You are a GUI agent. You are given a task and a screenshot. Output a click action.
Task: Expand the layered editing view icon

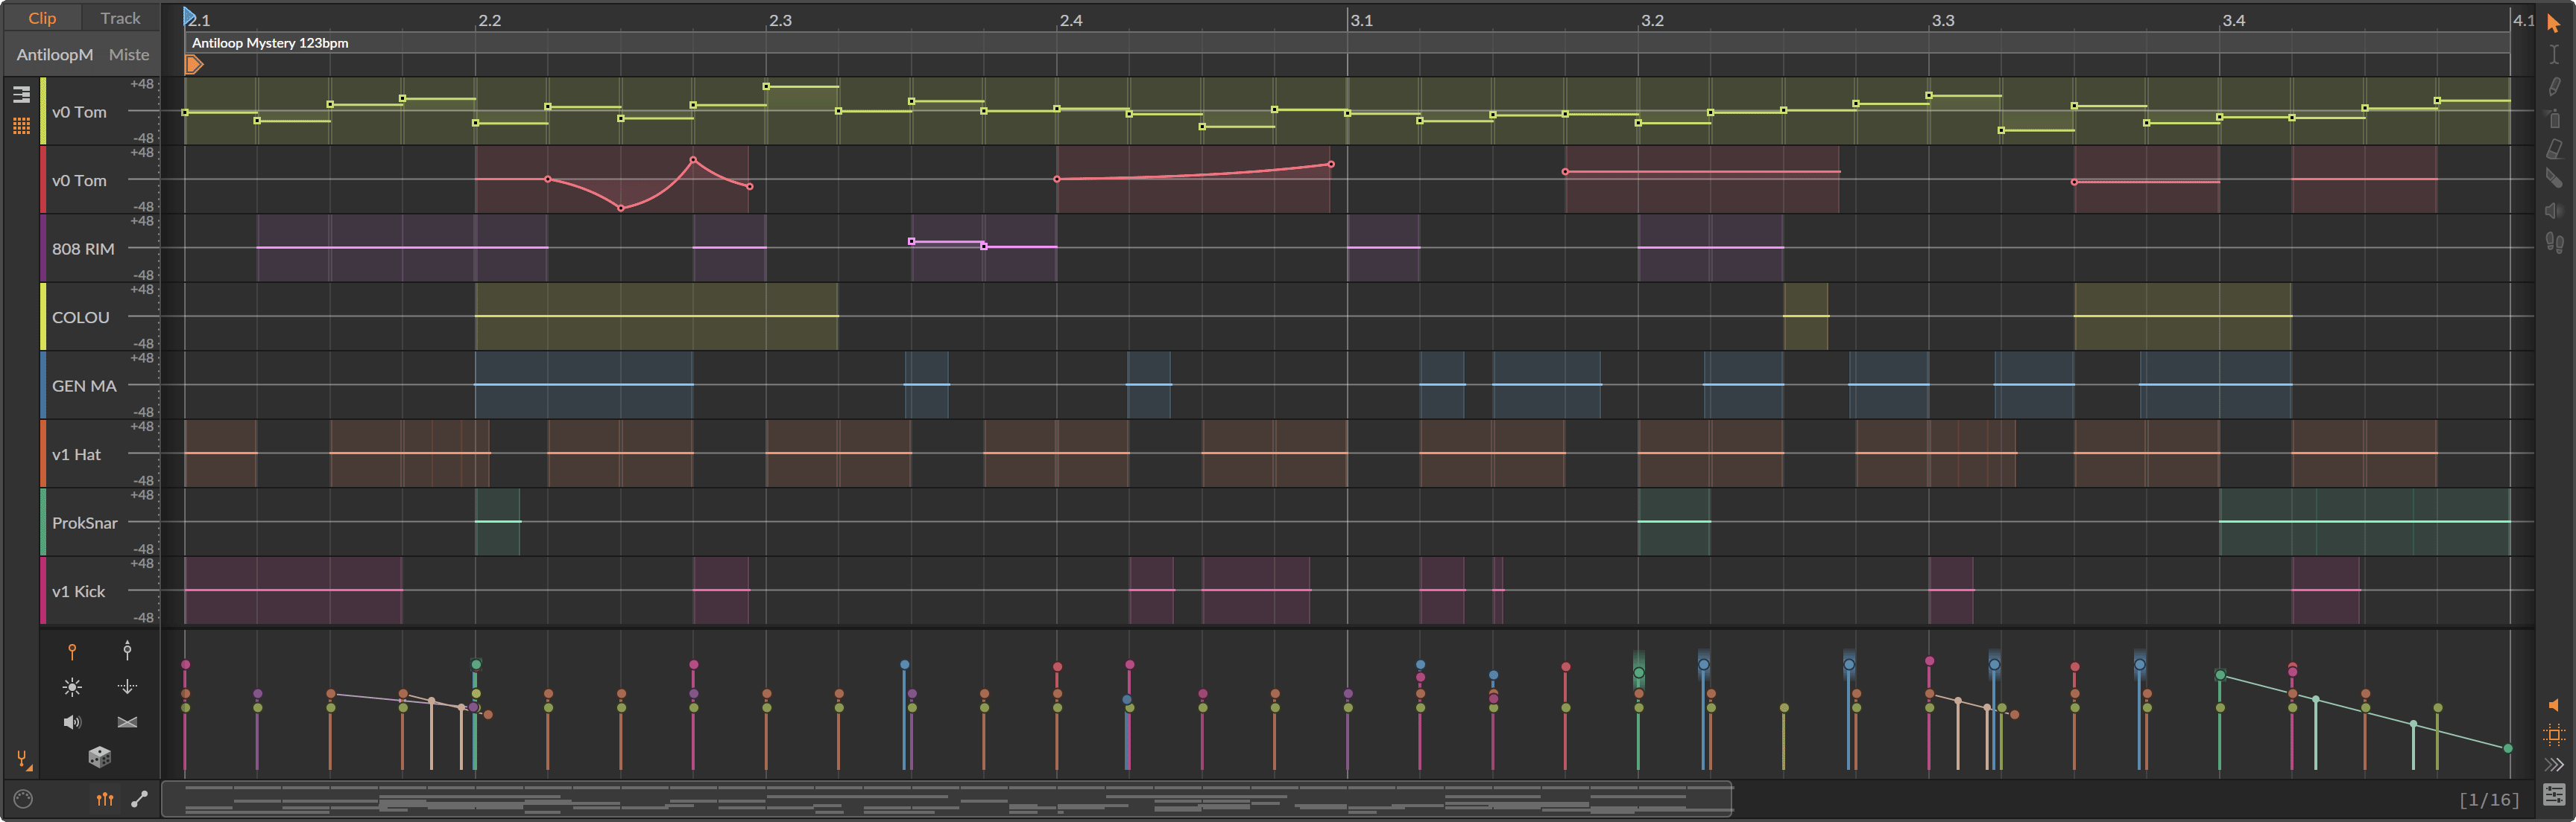[x=20, y=95]
